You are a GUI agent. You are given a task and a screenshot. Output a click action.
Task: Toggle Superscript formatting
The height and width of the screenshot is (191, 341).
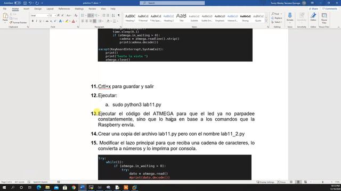(55, 21)
